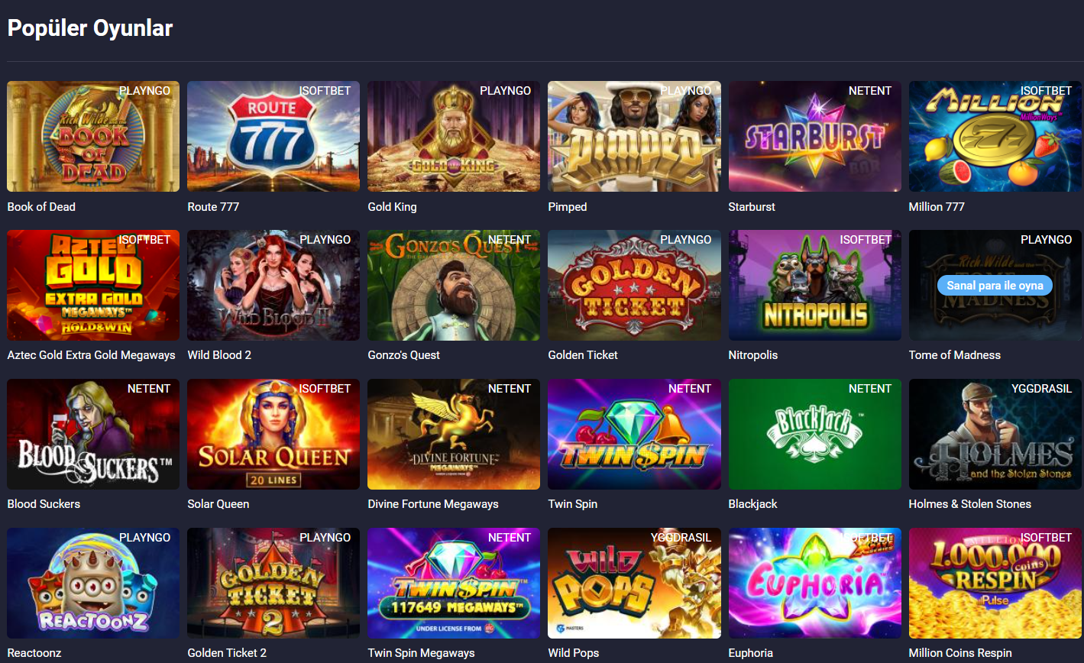Open the Golden Ticket game image
This screenshot has width=1084, height=663.
pos(634,285)
